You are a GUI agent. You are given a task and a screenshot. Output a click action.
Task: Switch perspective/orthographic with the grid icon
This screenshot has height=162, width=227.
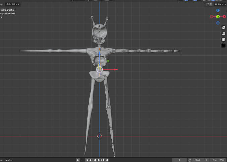click(x=223, y=46)
